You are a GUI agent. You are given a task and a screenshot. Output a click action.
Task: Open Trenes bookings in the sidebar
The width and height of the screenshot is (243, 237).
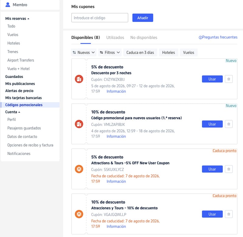click(x=13, y=52)
